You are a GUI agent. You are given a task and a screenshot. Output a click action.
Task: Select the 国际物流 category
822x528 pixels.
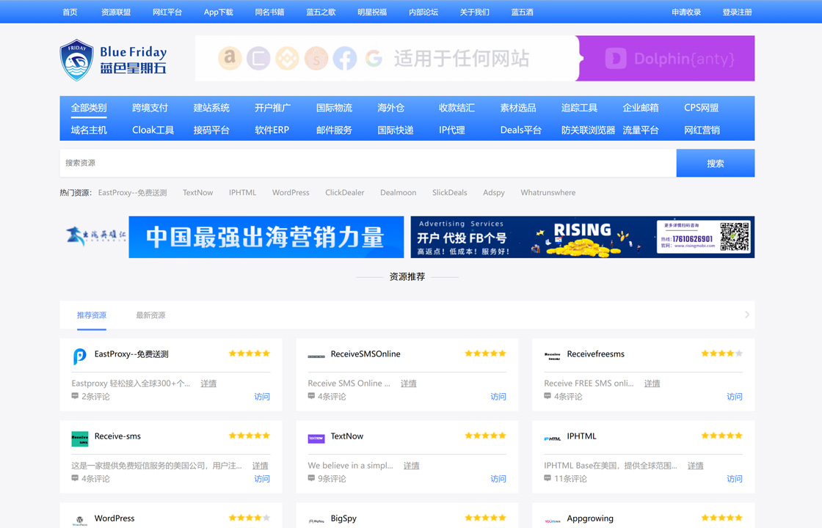point(334,108)
